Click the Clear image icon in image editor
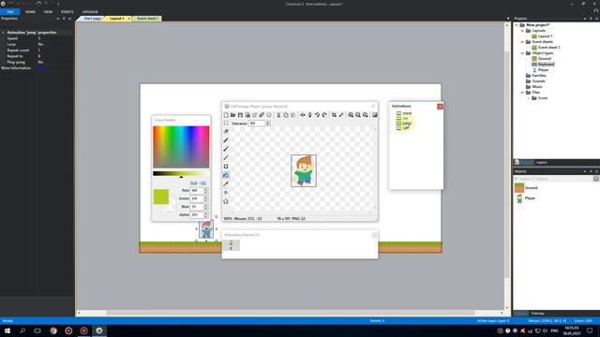This screenshot has height=337, width=600. pyautogui.click(x=226, y=115)
